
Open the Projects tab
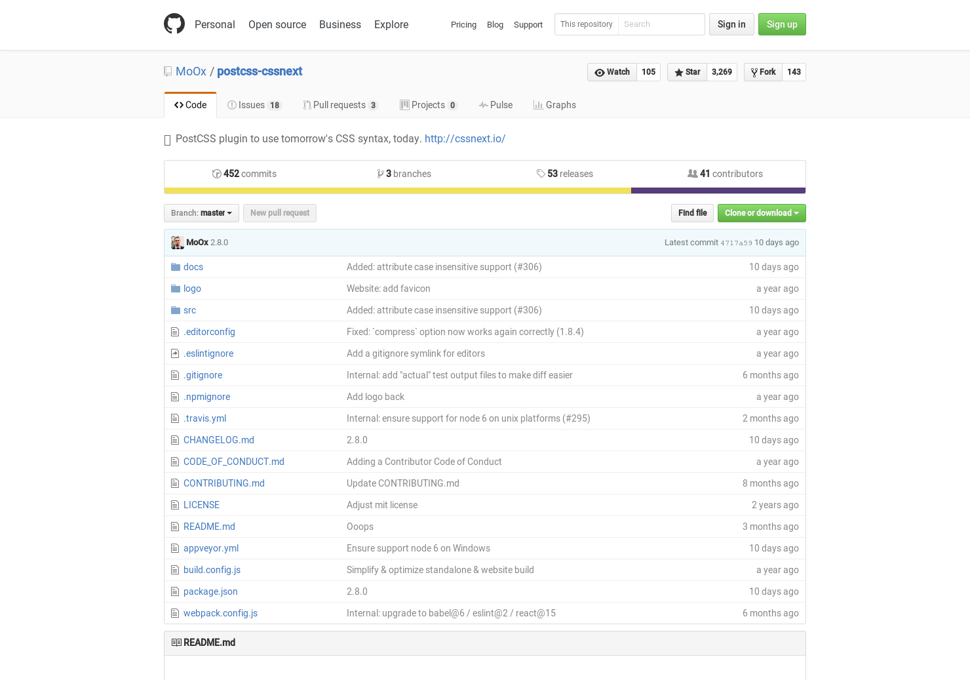click(429, 105)
